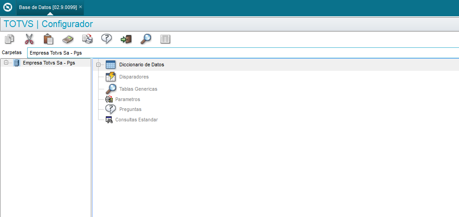The width and height of the screenshot is (459, 217).
Task: Expand the Empresa Totvs Sa - Pgs node
Action: 6,63
